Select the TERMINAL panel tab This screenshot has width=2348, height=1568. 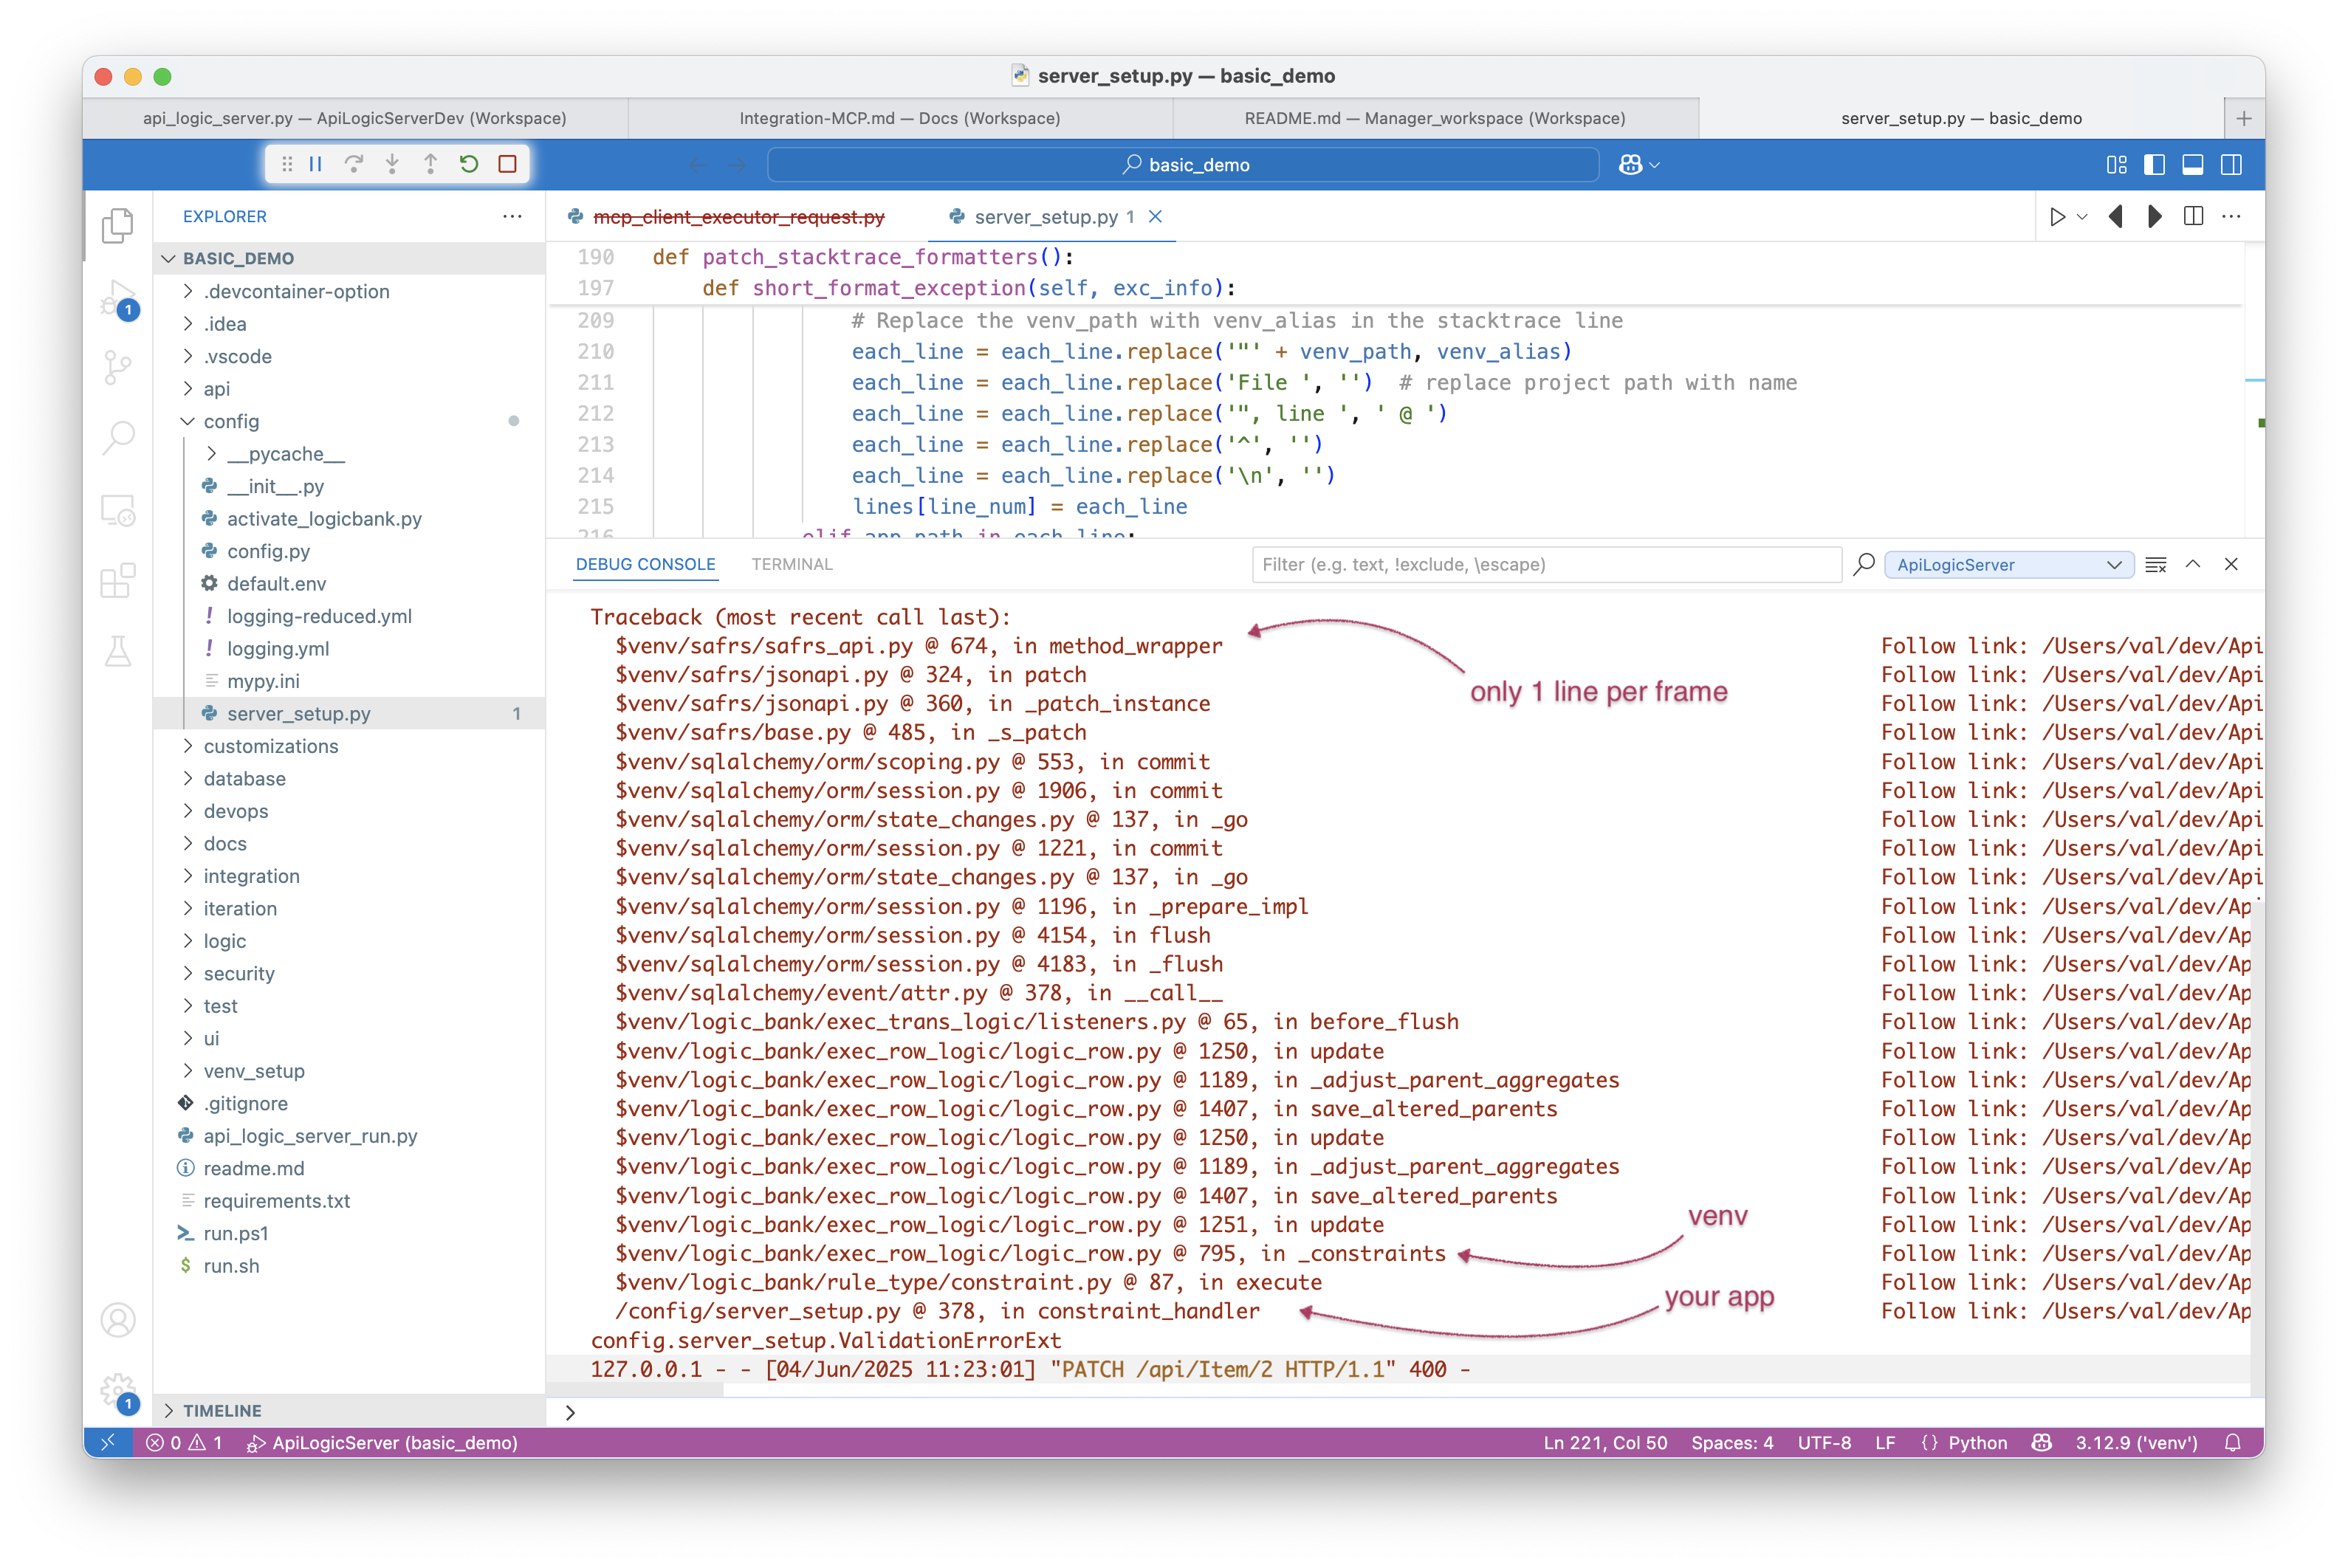point(791,564)
